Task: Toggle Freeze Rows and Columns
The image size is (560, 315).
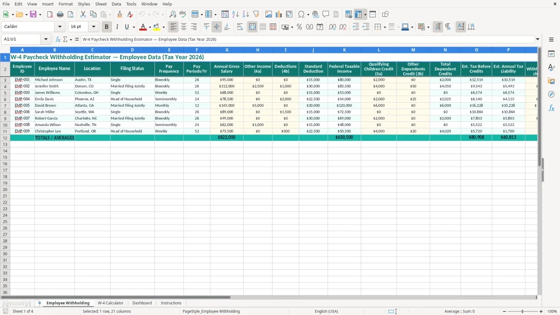Action: click(x=358, y=14)
